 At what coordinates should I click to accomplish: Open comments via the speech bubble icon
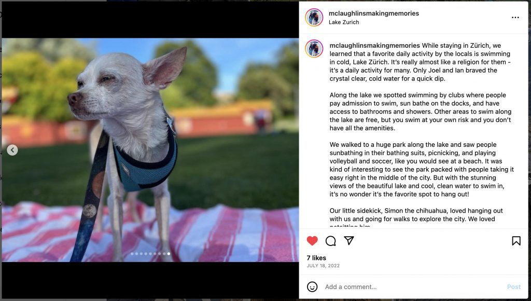pos(330,241)
